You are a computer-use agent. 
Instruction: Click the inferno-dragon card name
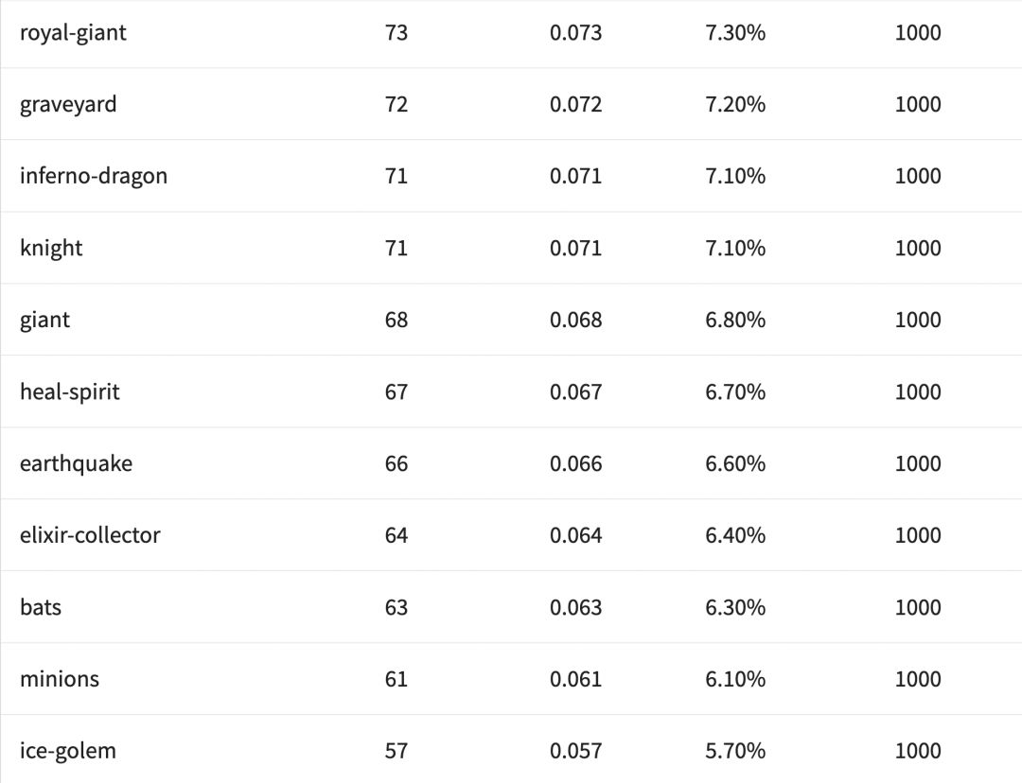[x=94, y=176]
